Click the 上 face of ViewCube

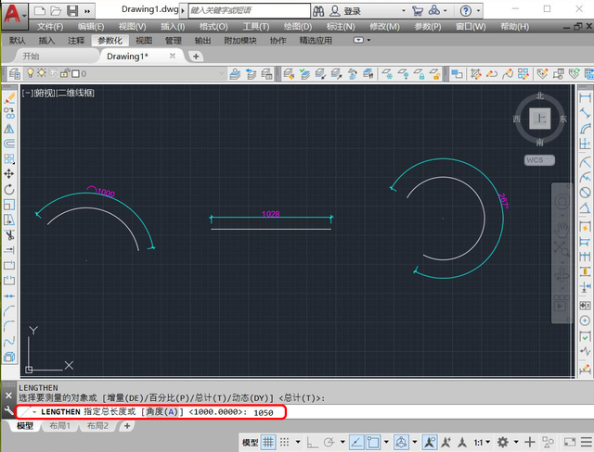point(539,119)
